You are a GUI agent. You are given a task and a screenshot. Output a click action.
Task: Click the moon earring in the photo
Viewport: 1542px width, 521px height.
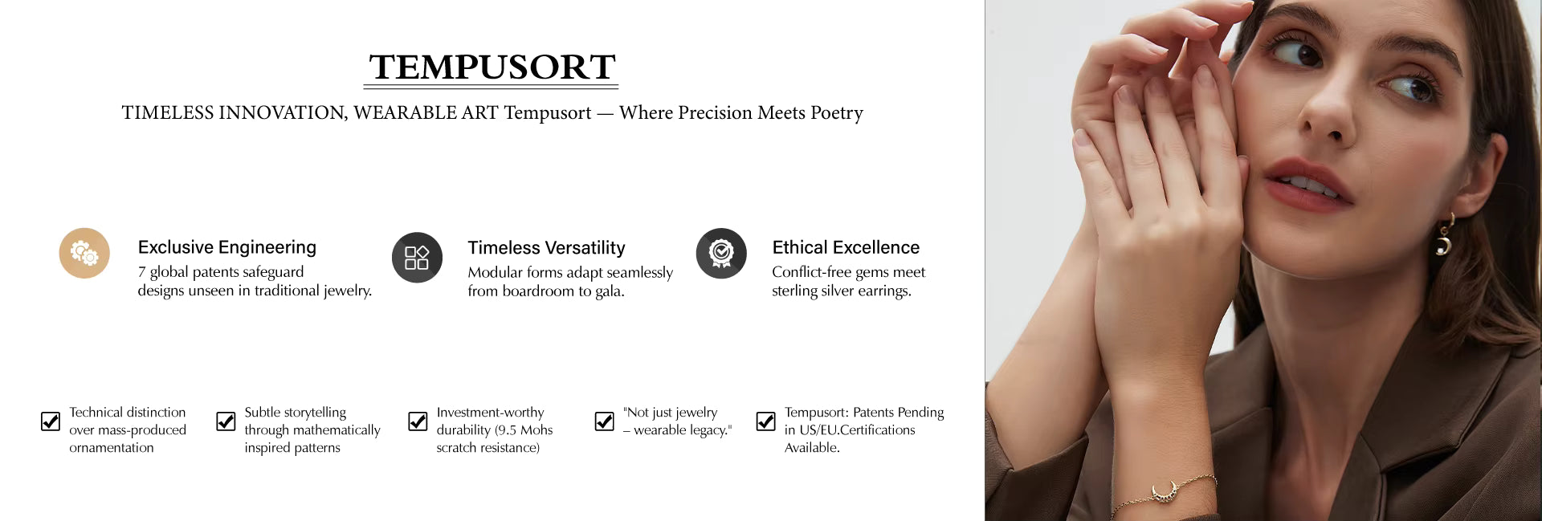(1444, 241)
